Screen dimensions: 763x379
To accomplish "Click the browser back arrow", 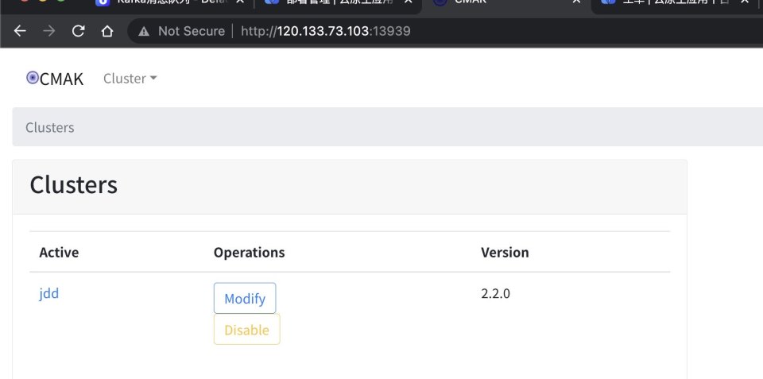I will (20, 31).
